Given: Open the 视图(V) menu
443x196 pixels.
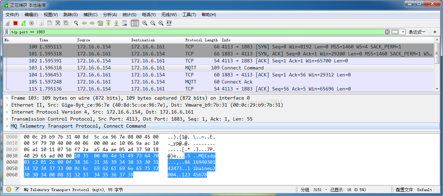Looking at the screenshot, I should tap(51, 15).
